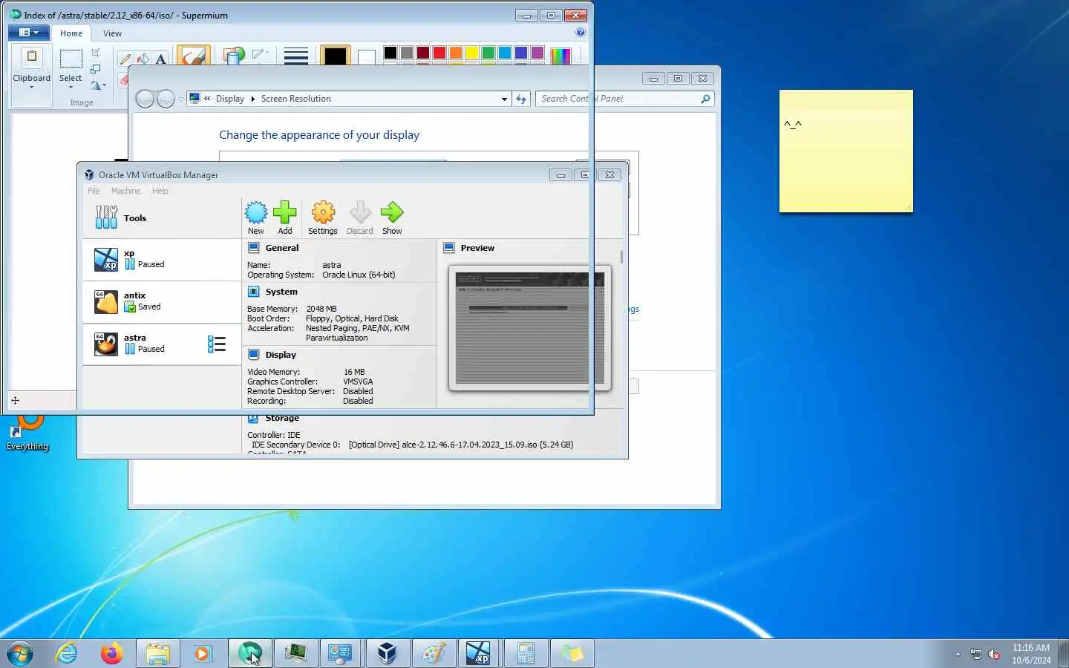
Task: Open the Paint application menu button
Action: tap(29, 33)
